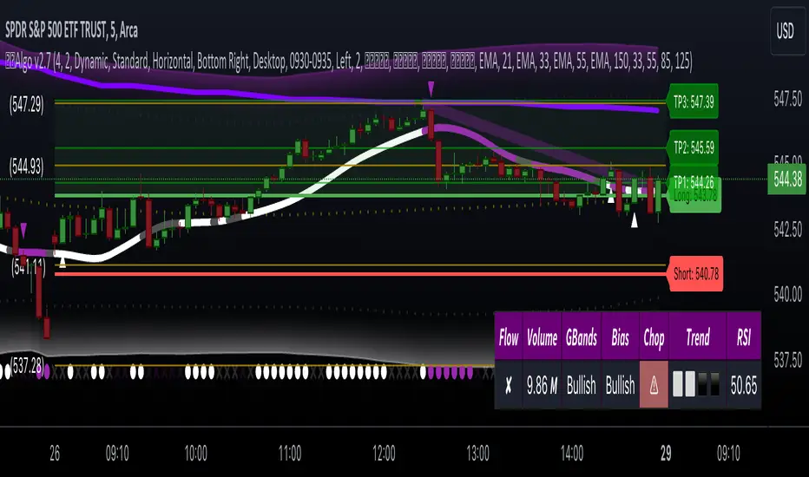The height and width of the screenshot is (477, 809).
Task: Click the 540.00 price axis label
Action: 788,295
